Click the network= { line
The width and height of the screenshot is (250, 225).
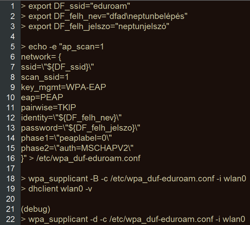(41, 57)
